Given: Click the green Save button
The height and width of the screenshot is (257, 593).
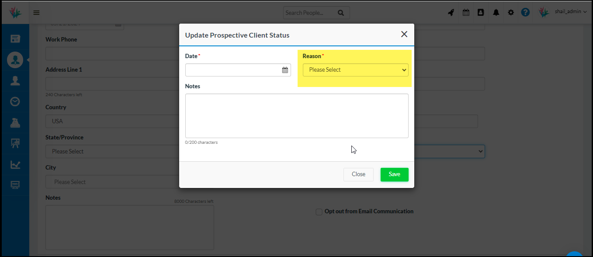Looking at the screenshot, I should click(394, 174).
